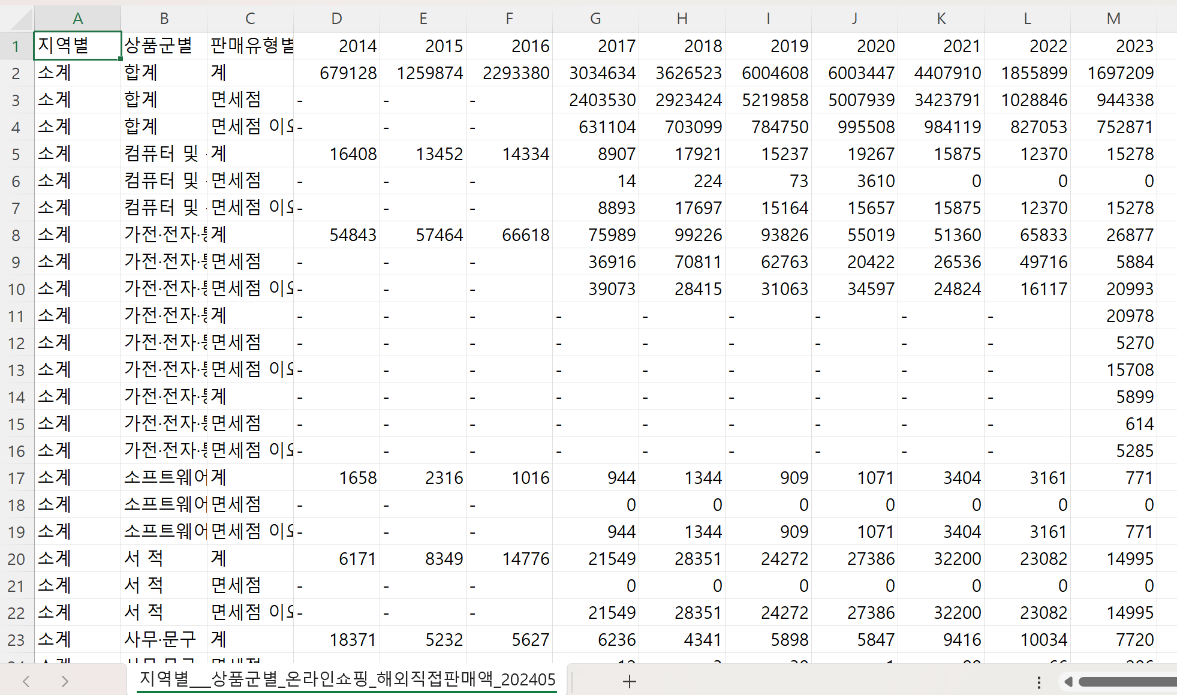Click cell with value 20978 in column M
This screenshot has width=1177, height=695.
coord(1113,316)
